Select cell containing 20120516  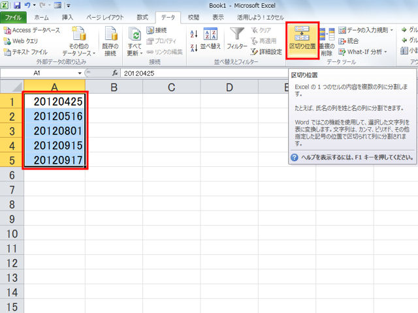coord(55,116)
